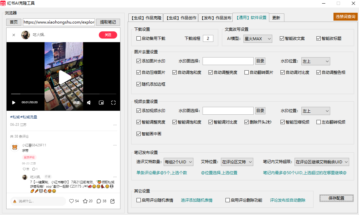
Task: Open the commenter avatar of 小红薯68429F11
Action: (x=15, y=147)
